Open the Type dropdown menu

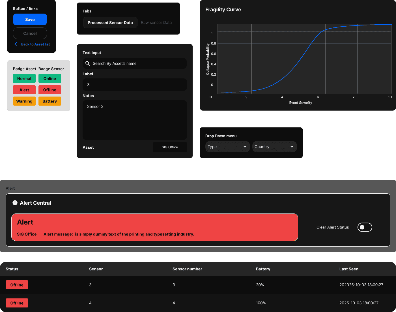pyautogui.click(x=228, y=147)
